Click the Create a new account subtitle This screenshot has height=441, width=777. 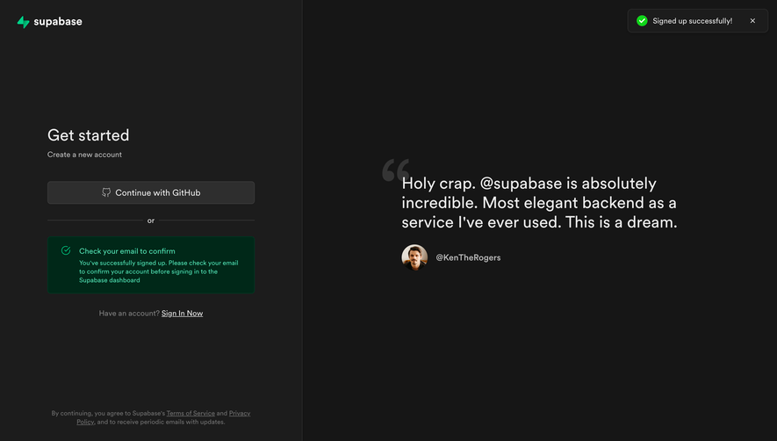pyautogui.click(x=85, y=155)
